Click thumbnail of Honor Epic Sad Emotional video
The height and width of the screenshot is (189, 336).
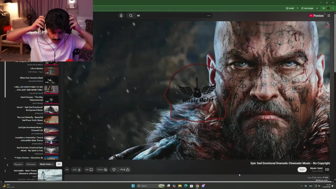pos(51,110)
